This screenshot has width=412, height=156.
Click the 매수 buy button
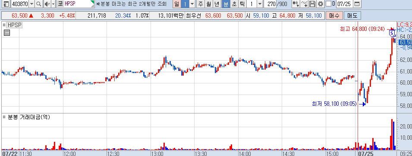tap(334, 16)
